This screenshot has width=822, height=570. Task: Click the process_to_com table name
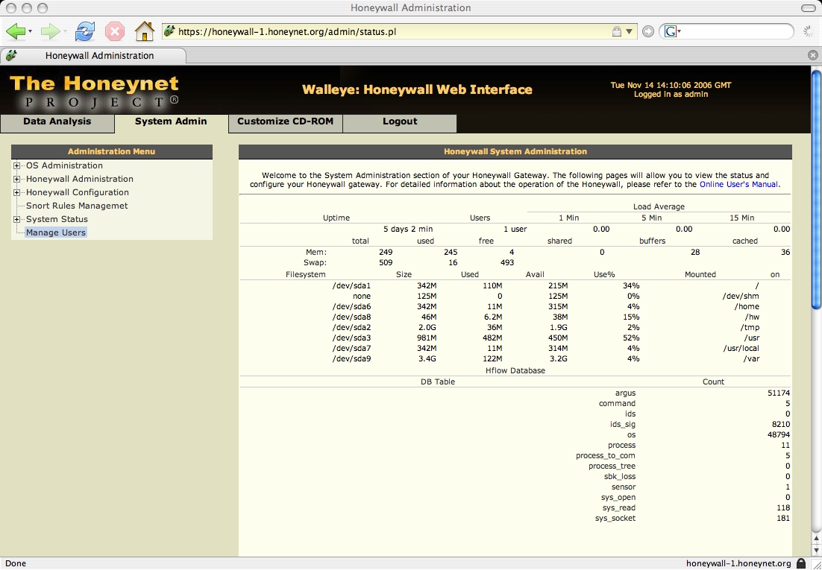click(x=606, y=456)
